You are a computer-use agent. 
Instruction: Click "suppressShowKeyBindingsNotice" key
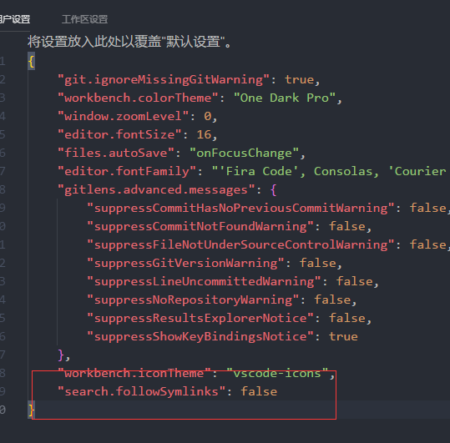(200, 336)
